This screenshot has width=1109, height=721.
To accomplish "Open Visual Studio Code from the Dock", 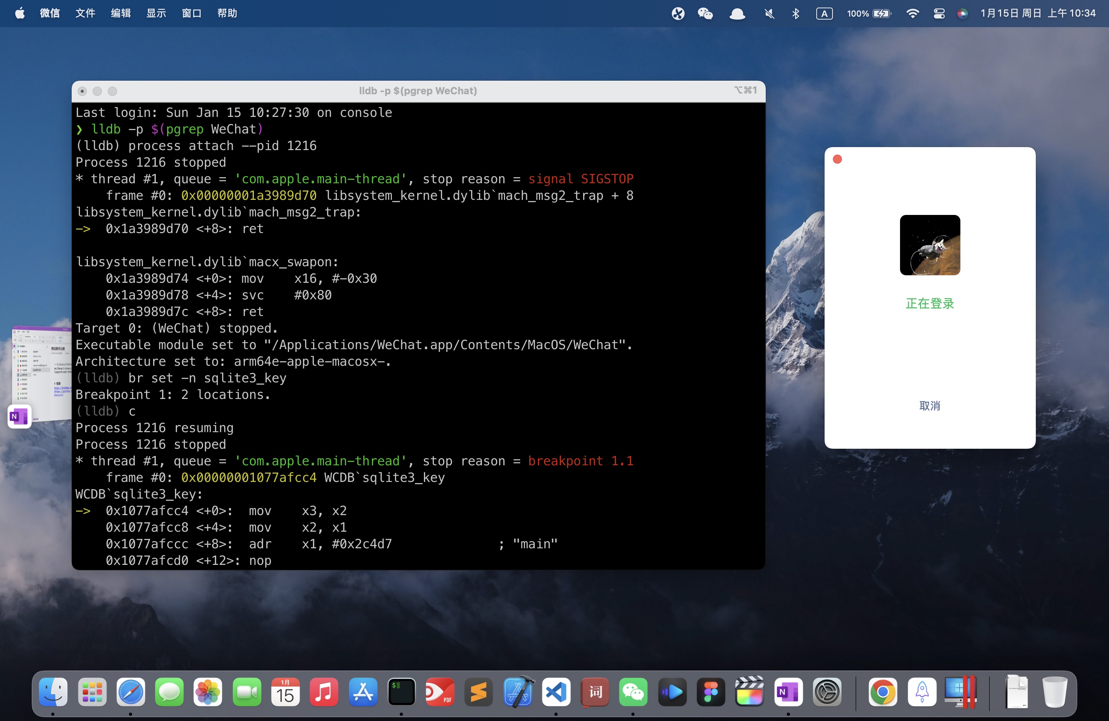I will [x=556, y=692].
